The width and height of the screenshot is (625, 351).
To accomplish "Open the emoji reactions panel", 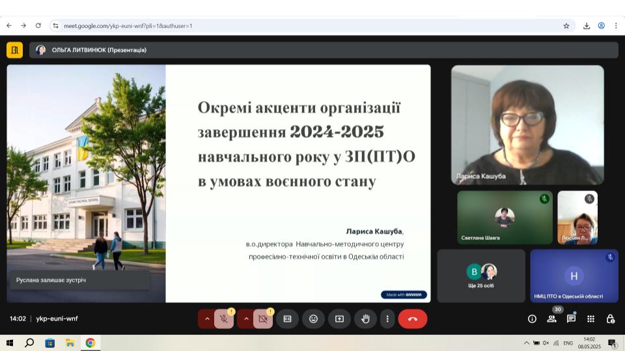I will (313, 318).
